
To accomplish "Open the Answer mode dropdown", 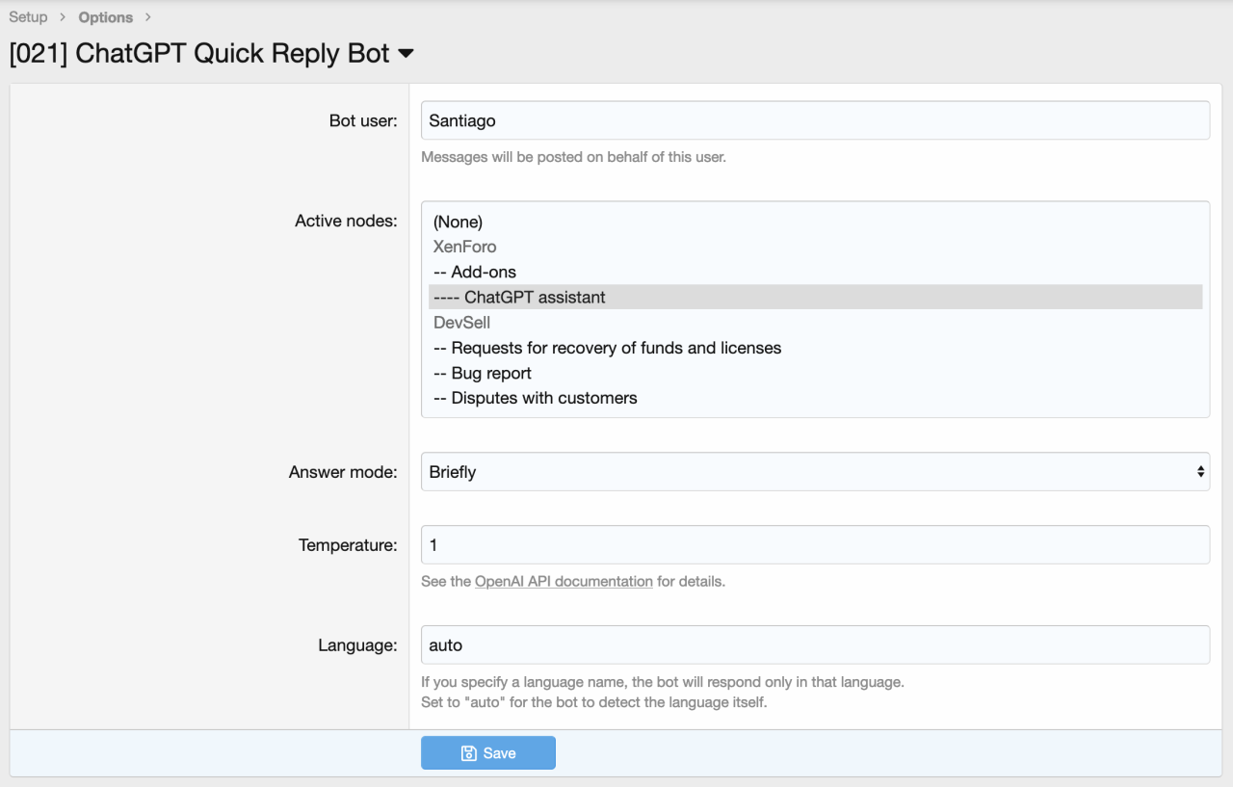I will (x=815, y=471).
